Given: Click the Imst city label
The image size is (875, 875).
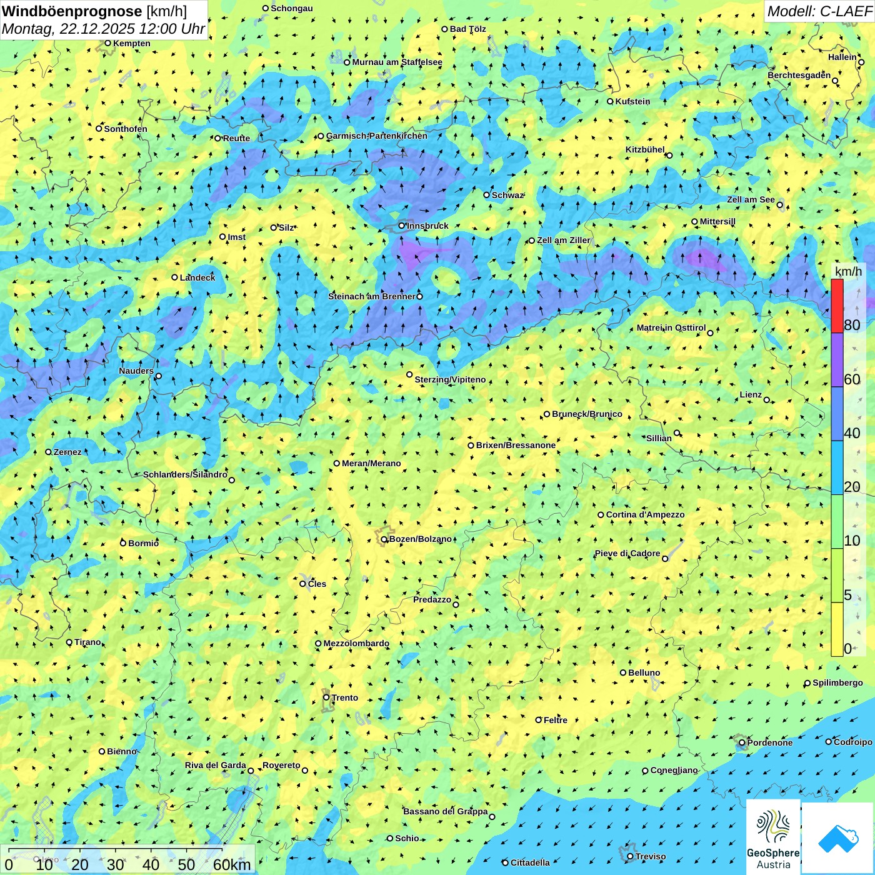Looking at the screenshot, I should click(237, 237).
